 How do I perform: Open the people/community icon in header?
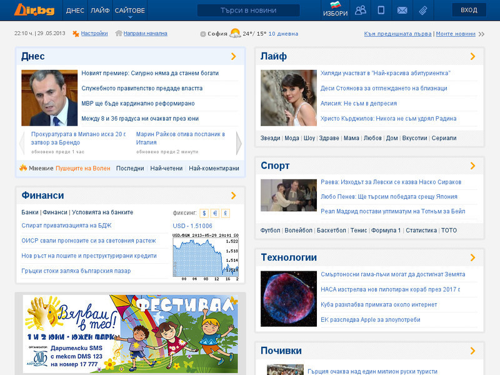(x=361, y=10)
